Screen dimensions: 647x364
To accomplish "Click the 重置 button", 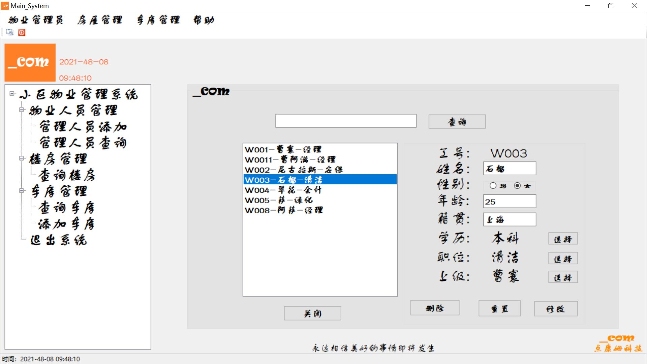I will [499, 308].
